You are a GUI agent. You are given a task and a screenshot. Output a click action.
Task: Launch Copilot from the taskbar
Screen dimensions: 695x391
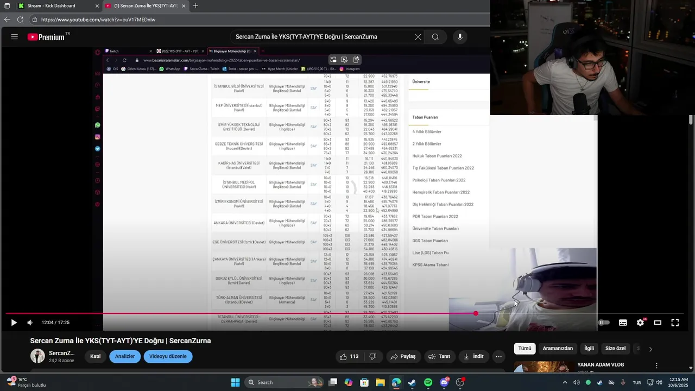coord(349,382)
